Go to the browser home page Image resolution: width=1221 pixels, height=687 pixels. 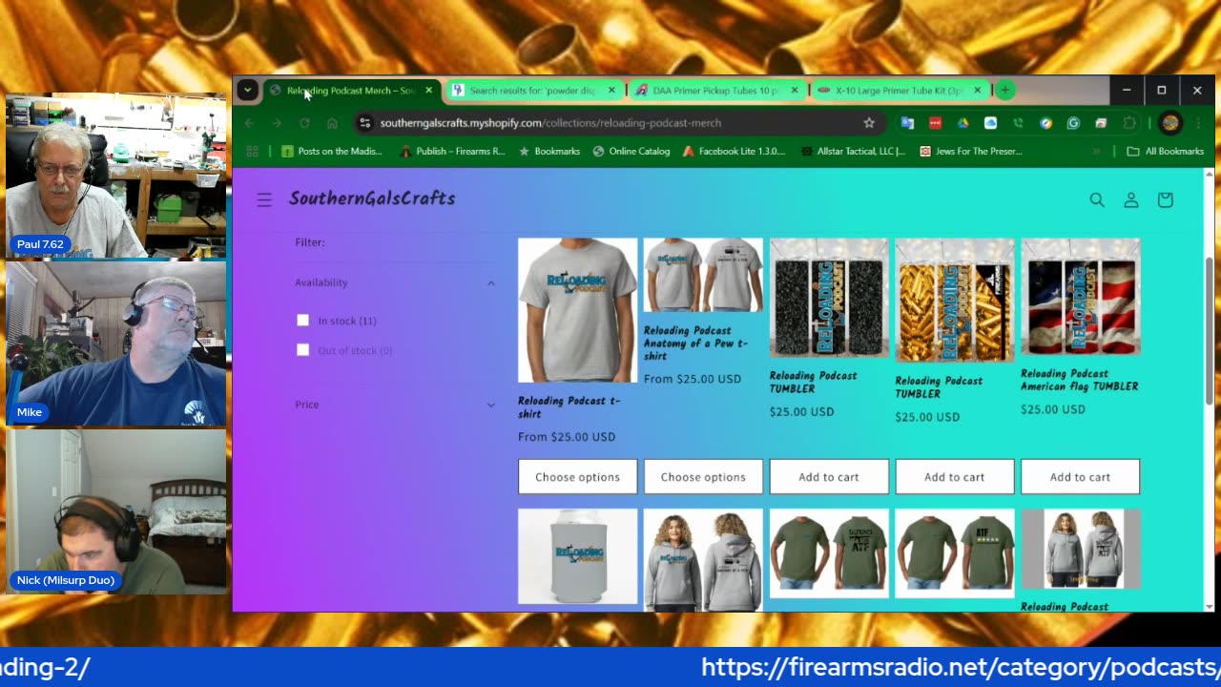coord(332,123)
